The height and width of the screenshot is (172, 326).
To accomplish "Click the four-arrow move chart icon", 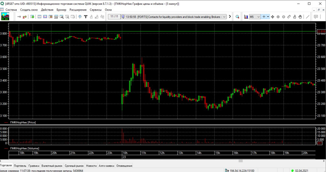I will 273,17.
